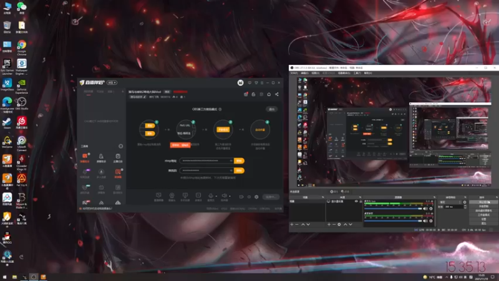The height and width of the screenshot is (281, 499).
Task: Open the user avatar in streaming app title bar
Action: [x=240, y=83]
